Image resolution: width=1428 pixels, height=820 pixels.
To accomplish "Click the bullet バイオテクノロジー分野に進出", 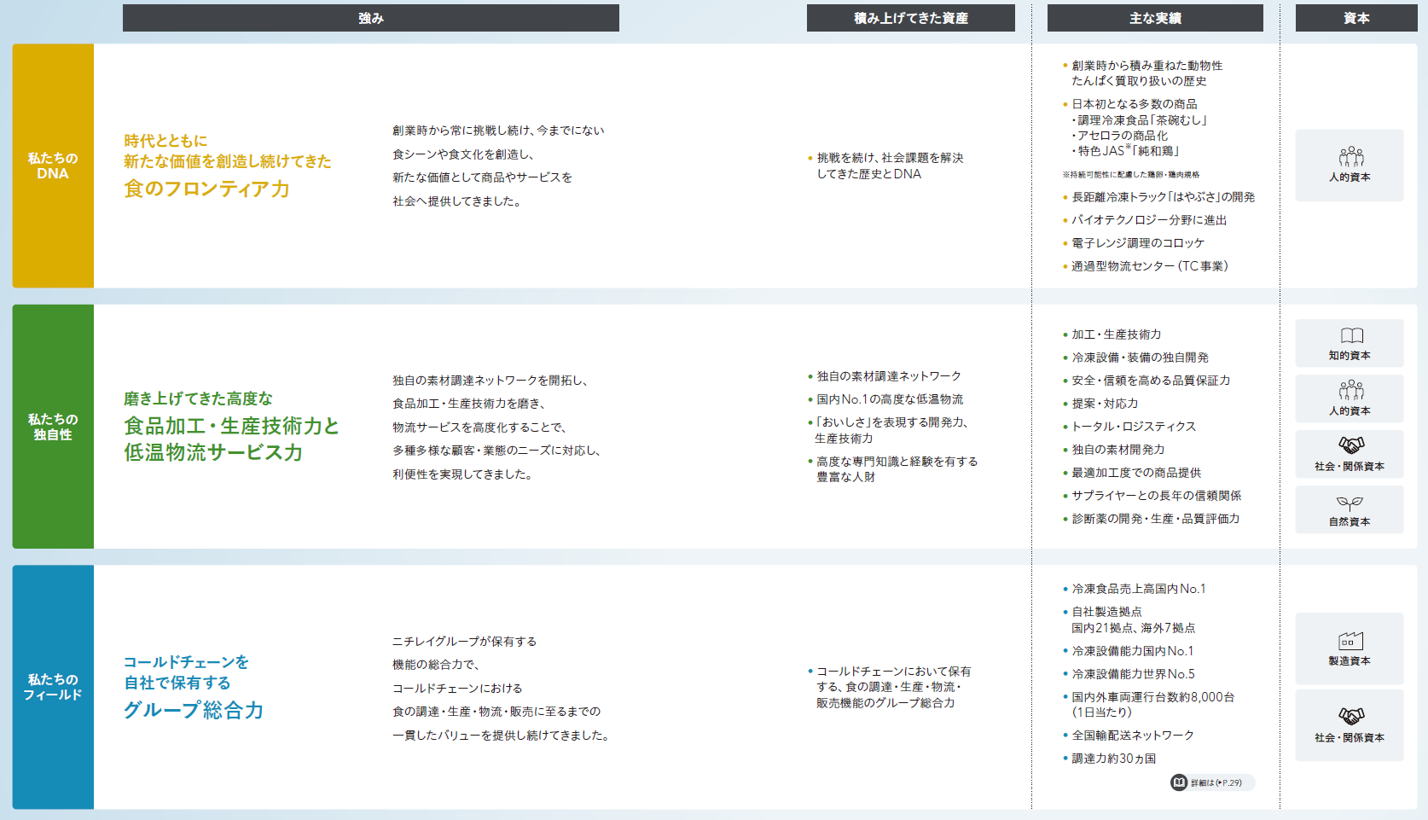I will pyautogui.click(x=1145, y=220).
